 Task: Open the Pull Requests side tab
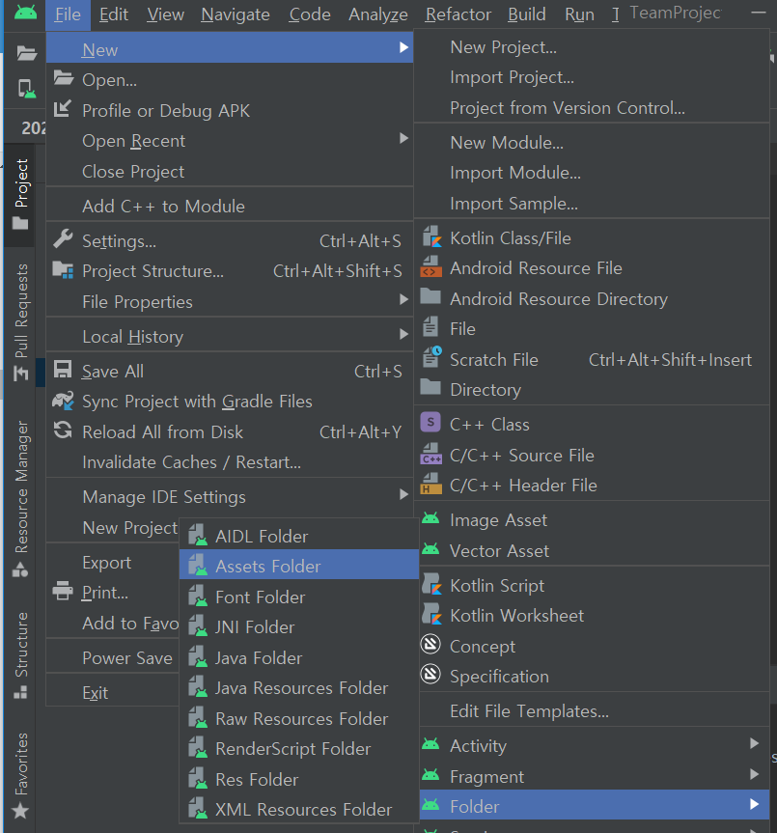(20, 322)
